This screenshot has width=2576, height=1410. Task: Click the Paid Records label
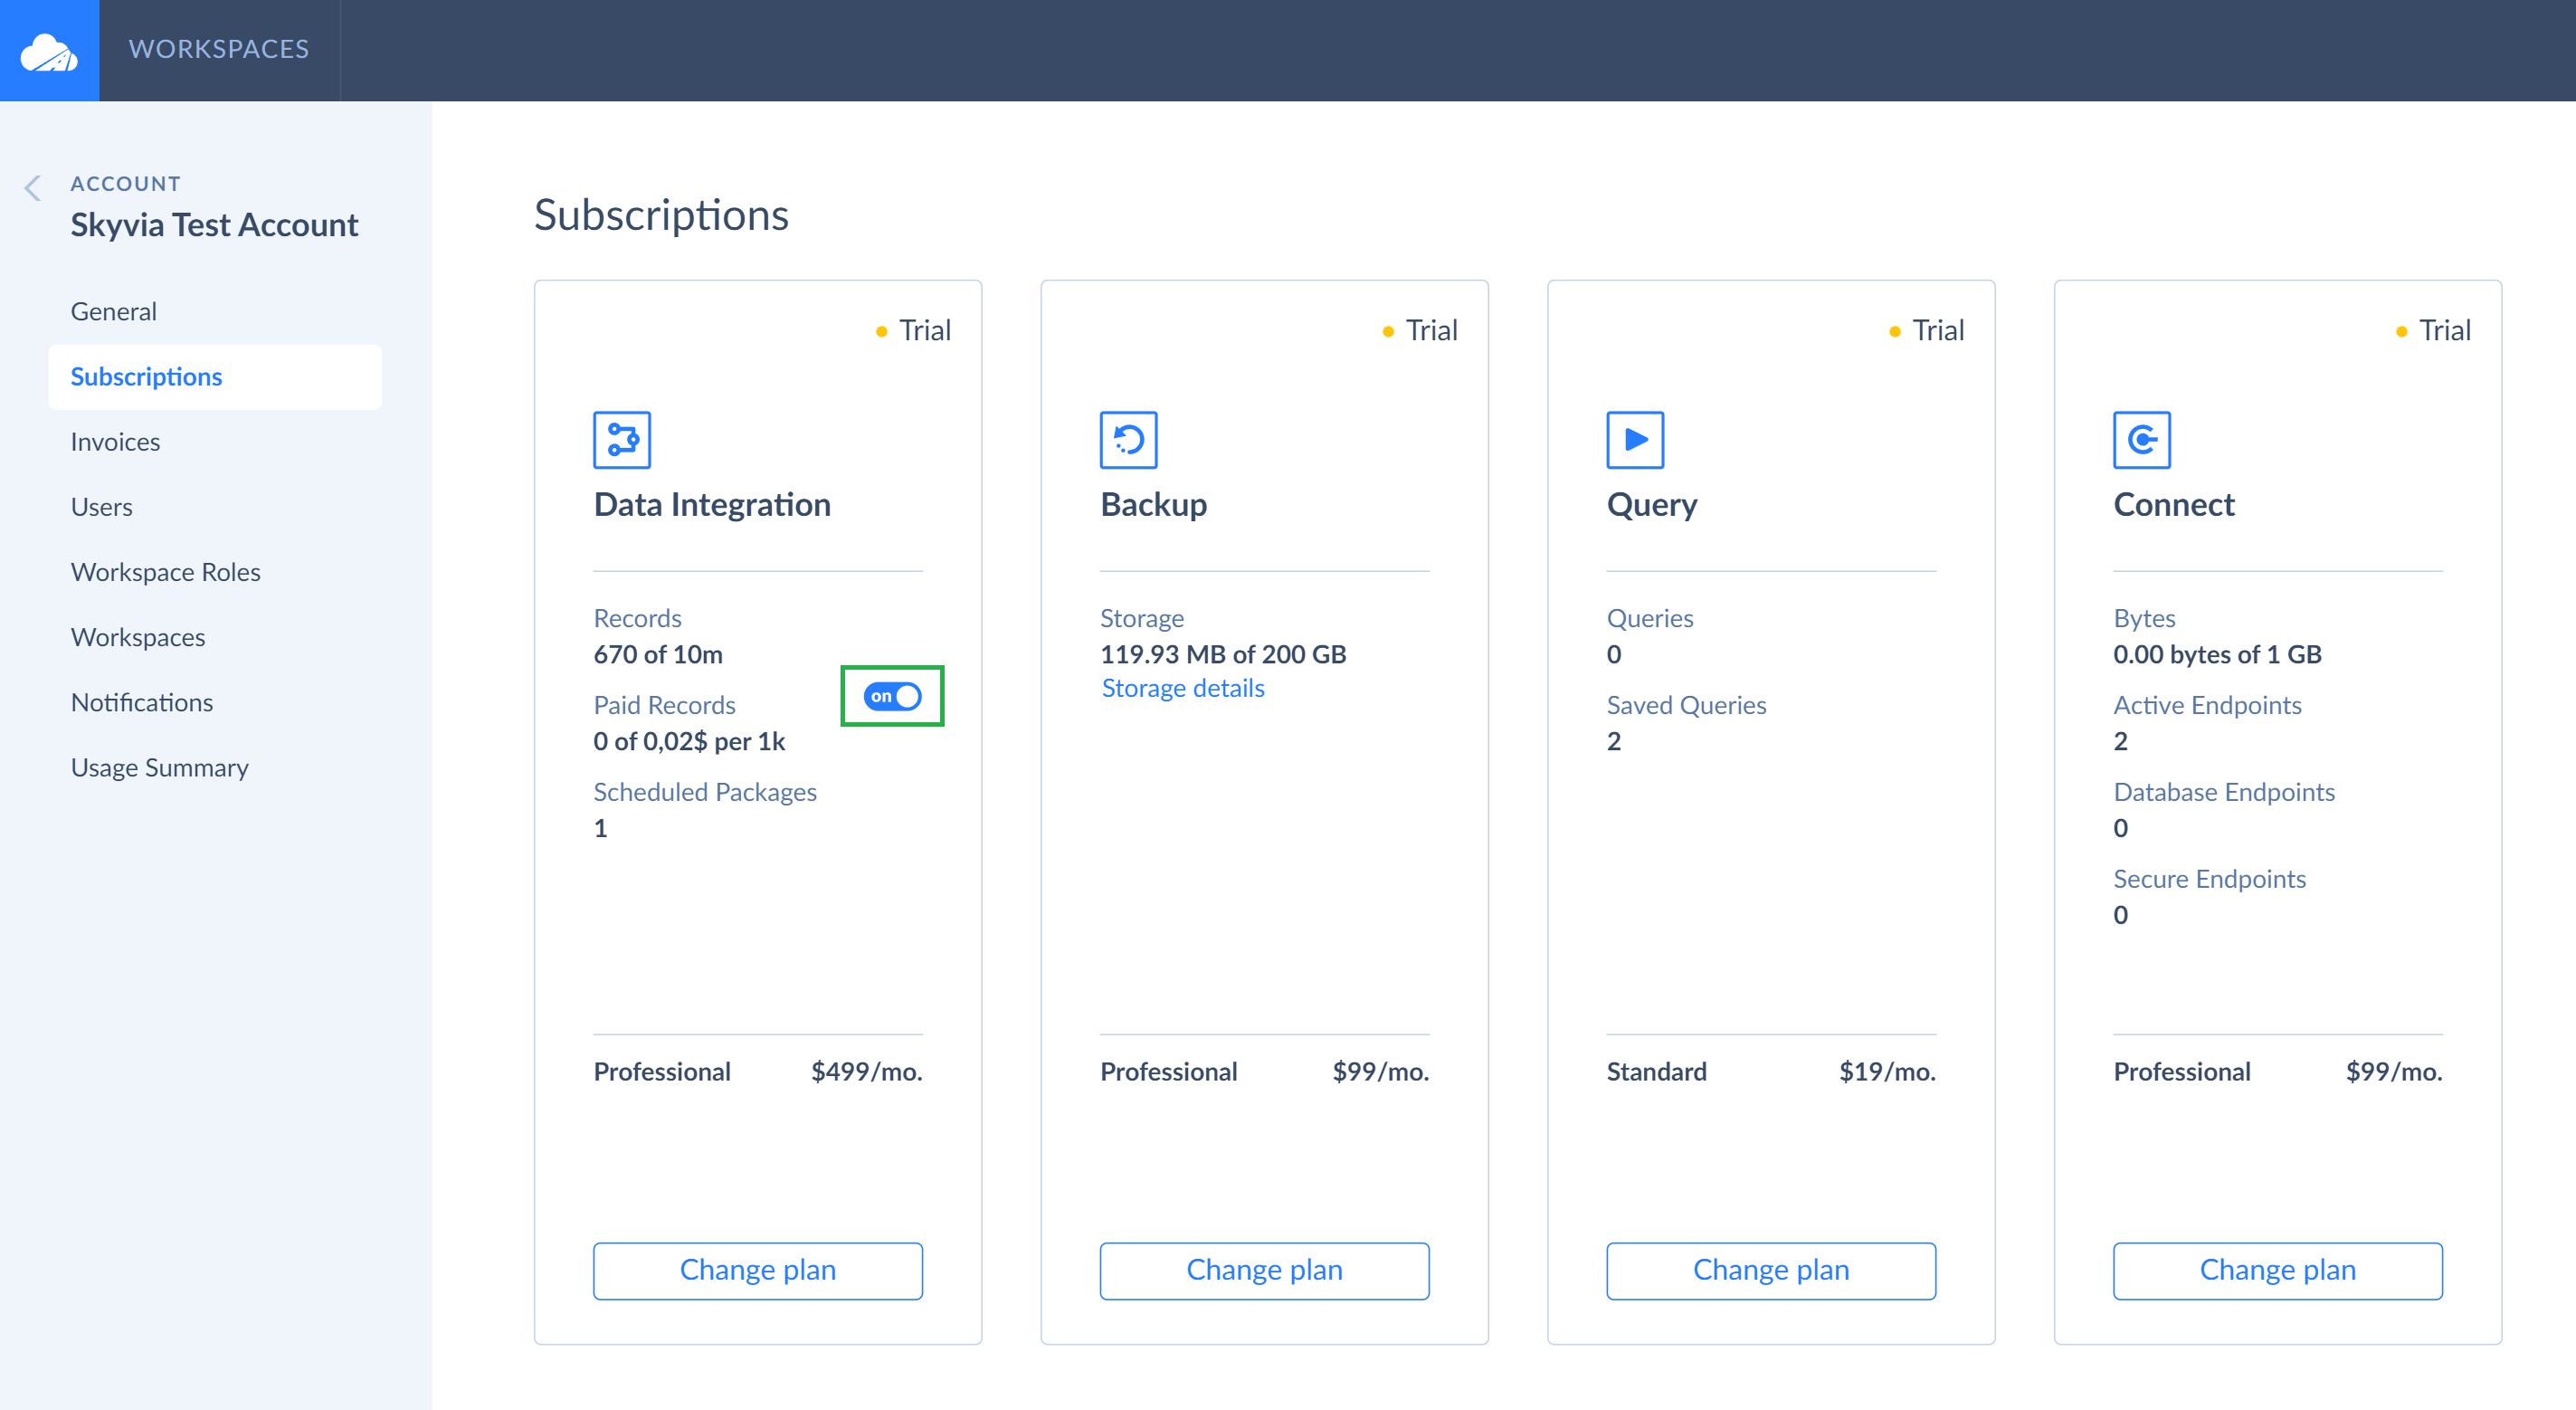click(x=664, y=705)
